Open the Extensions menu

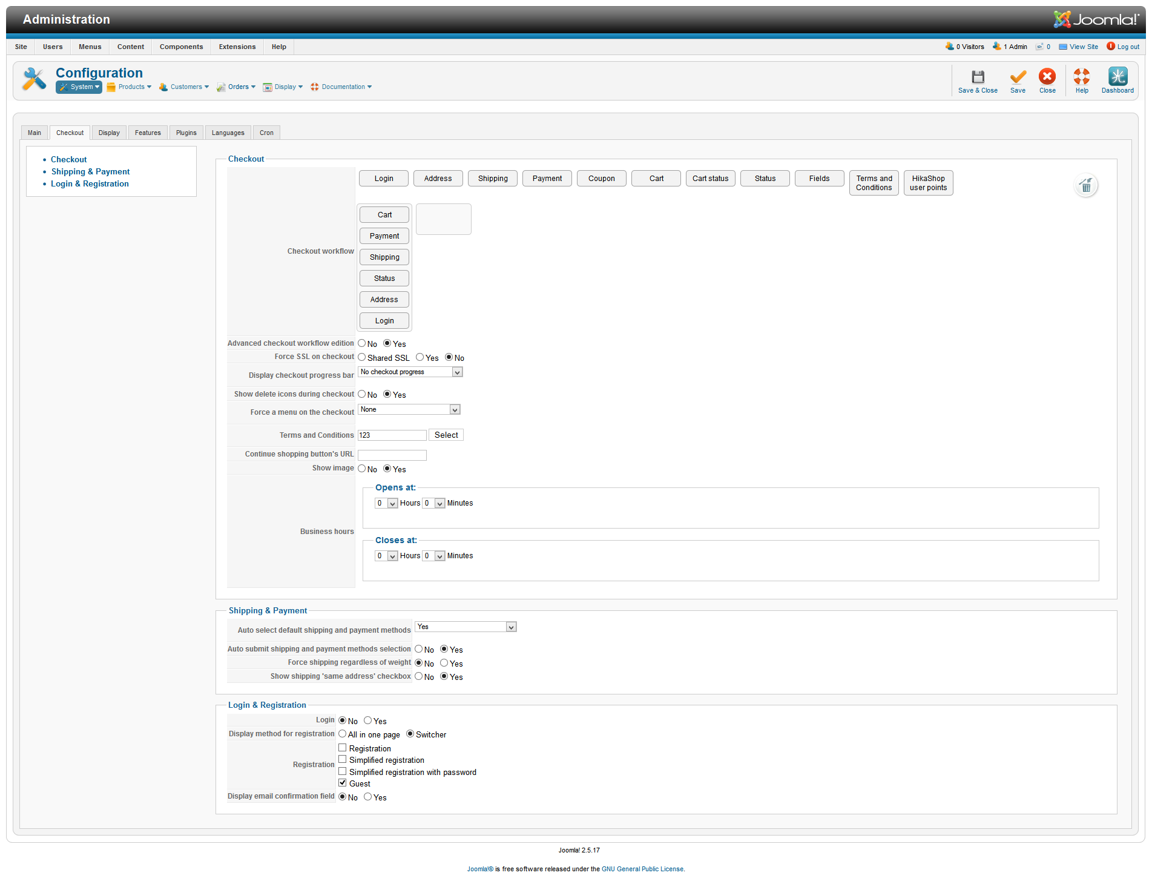click(x=237, y=47)
